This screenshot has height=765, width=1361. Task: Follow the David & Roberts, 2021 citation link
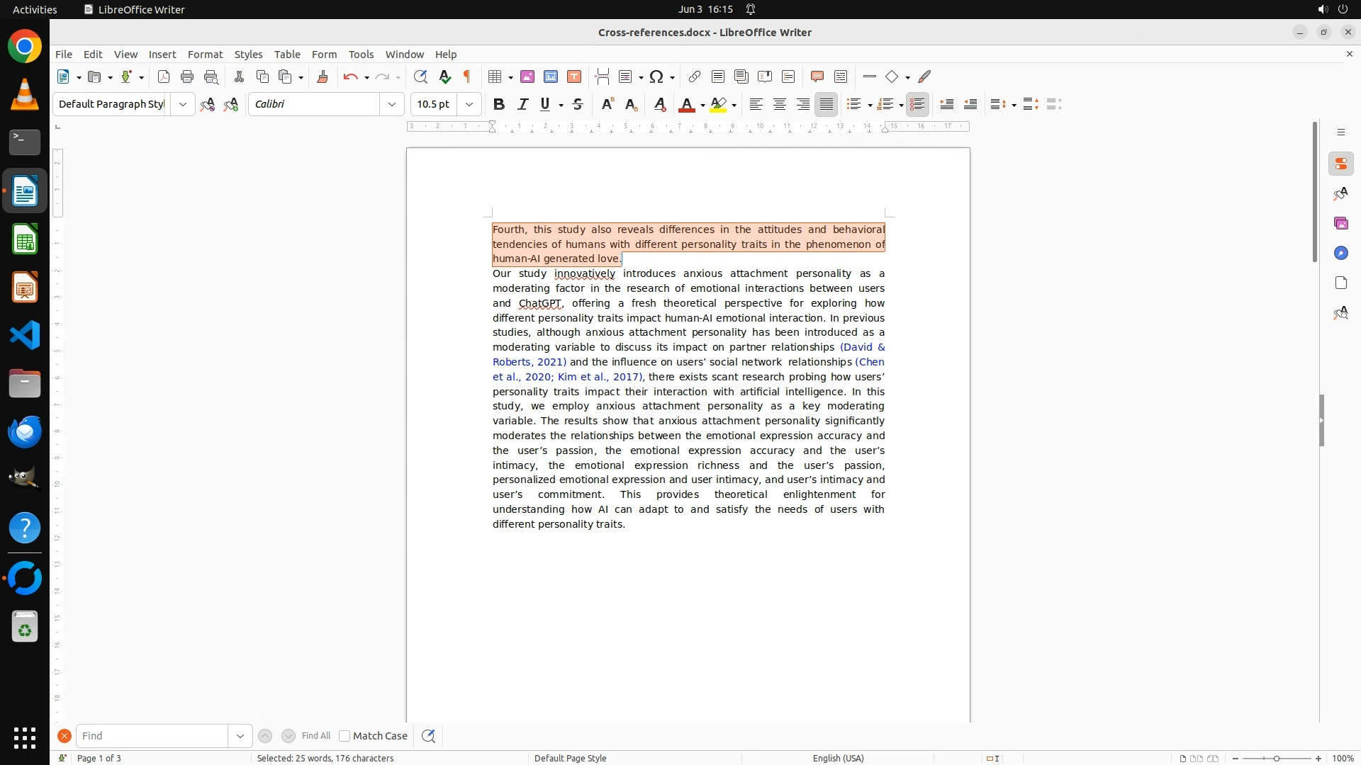click(862, 347)
